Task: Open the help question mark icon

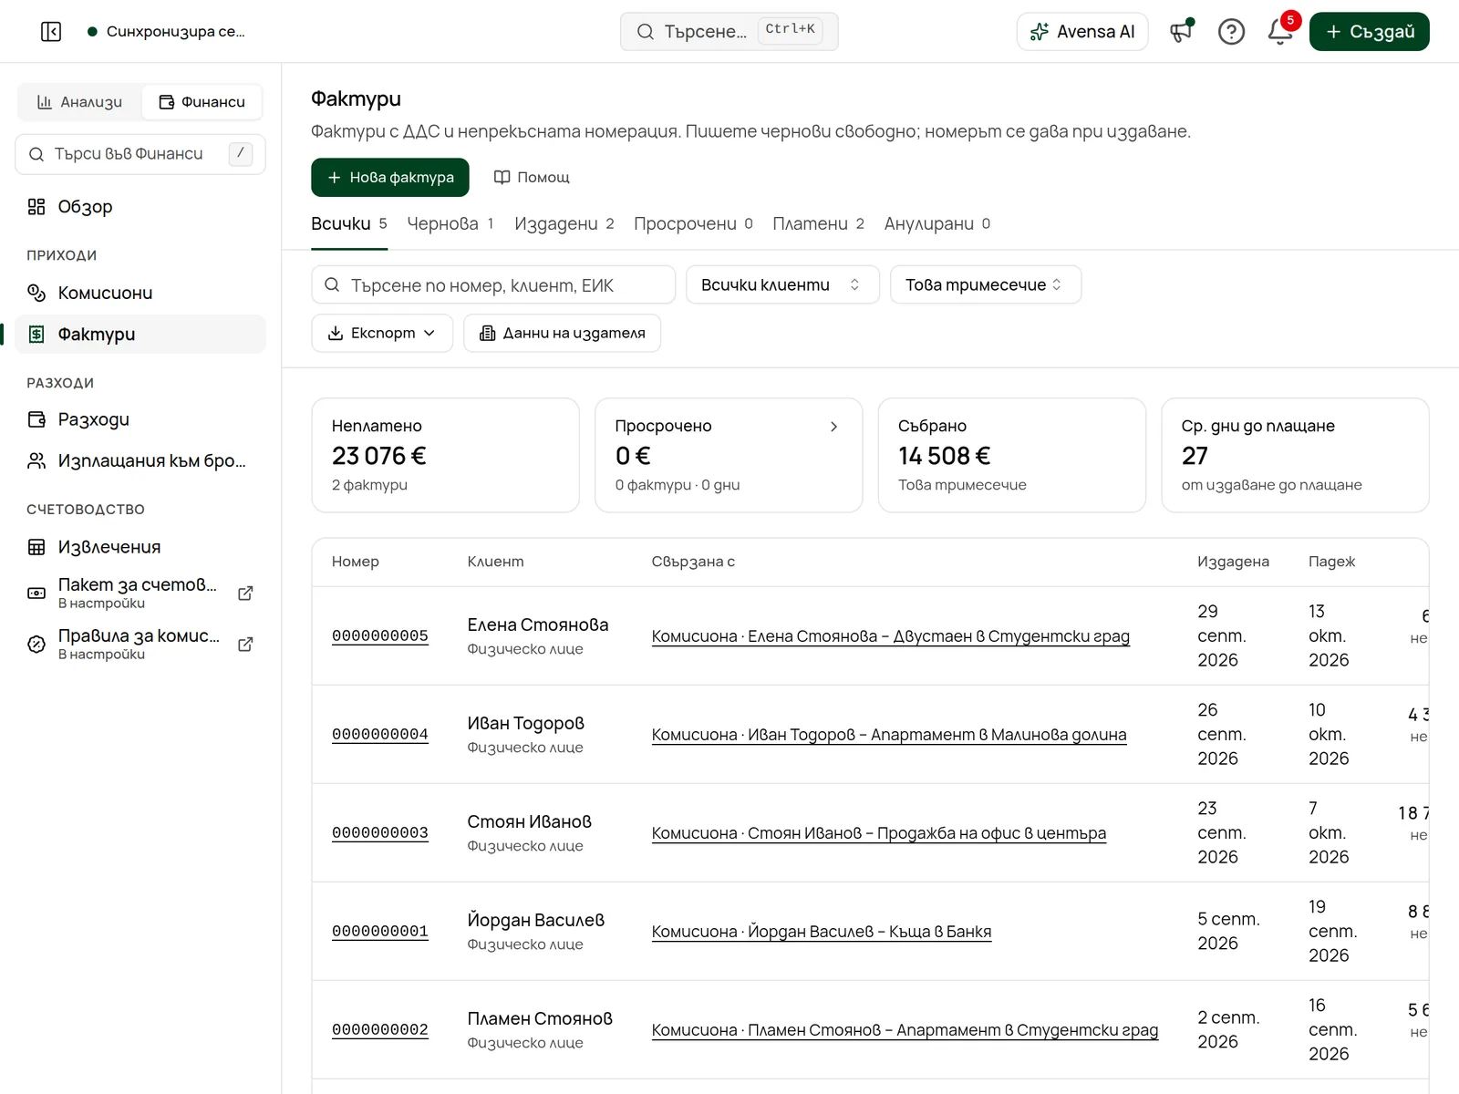Action: pos(1231,32)
